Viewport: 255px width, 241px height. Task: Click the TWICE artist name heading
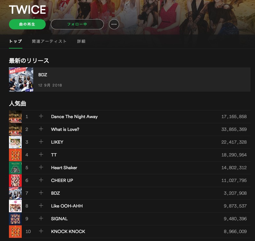pyautogui.click(x=27, y=10)
